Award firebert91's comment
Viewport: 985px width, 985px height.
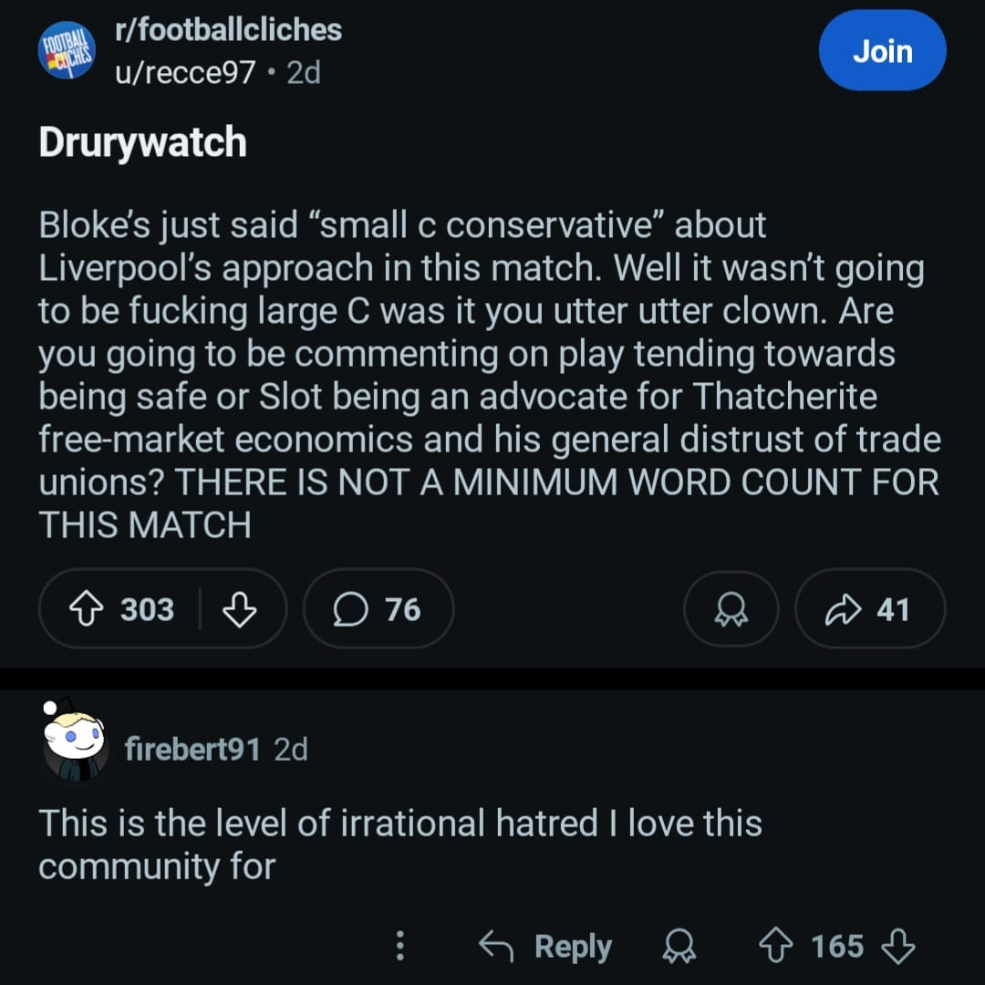pos(675,947)
